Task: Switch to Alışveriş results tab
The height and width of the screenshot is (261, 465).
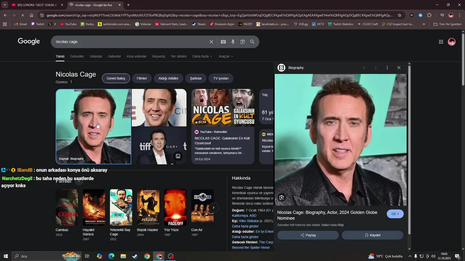Action: click(x=158, y=57)
